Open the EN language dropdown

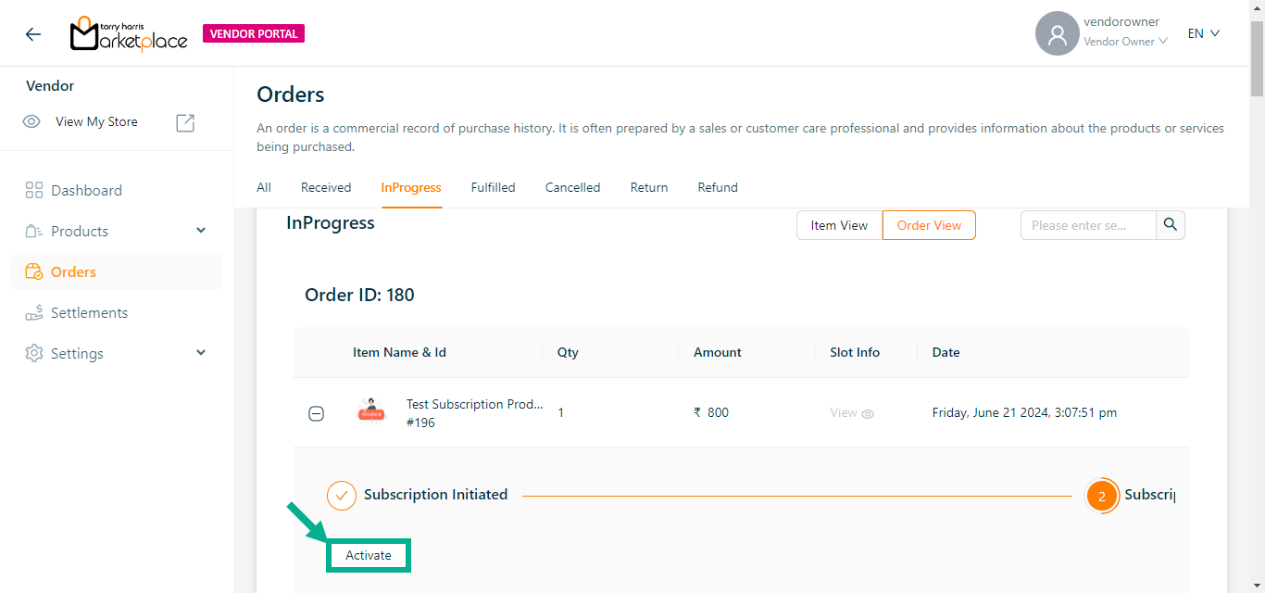pyautogui.click(x=1204, y=33)
